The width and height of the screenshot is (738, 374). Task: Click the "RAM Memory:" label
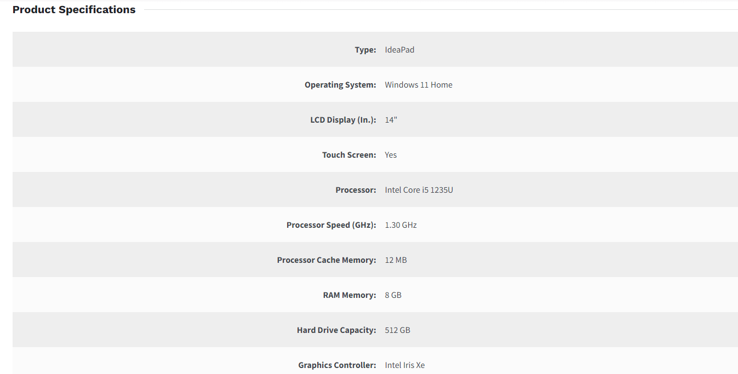click(350, 295)
